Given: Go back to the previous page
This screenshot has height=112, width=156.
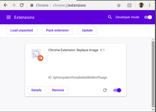Looking at the screenshot, I should click(x=6, y=5).
